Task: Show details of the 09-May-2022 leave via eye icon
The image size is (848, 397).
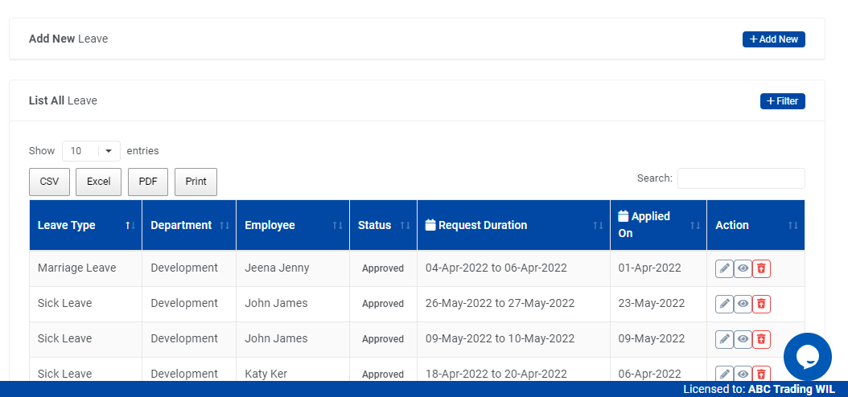Action: (x=743, y=339)
